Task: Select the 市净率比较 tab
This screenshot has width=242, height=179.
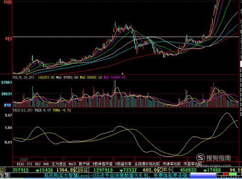Action: tap(172, 164)
